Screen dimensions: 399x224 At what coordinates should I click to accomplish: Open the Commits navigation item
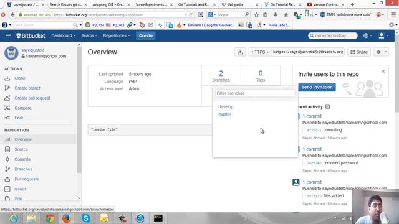22,159
